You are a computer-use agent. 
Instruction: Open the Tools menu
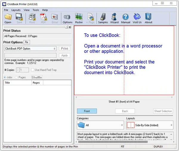[x=36, y=10]
